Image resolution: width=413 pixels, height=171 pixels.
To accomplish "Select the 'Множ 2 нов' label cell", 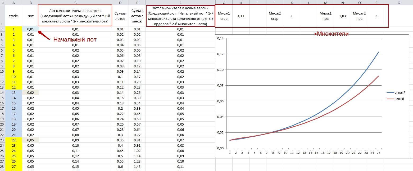I will (359, 16).
